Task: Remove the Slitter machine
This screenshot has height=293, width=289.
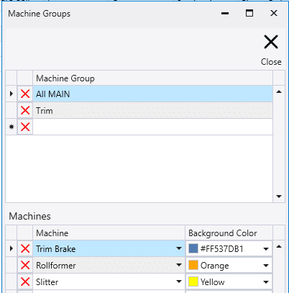Action: click(25, 281)
